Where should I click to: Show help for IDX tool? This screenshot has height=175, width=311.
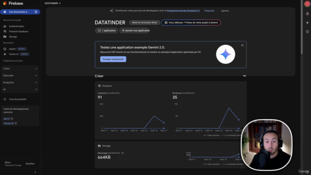12,119
